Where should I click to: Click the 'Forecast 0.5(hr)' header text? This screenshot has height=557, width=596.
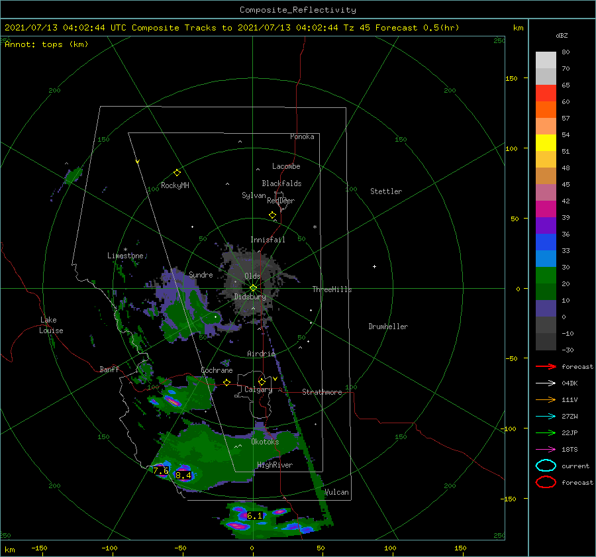[417, 28]
